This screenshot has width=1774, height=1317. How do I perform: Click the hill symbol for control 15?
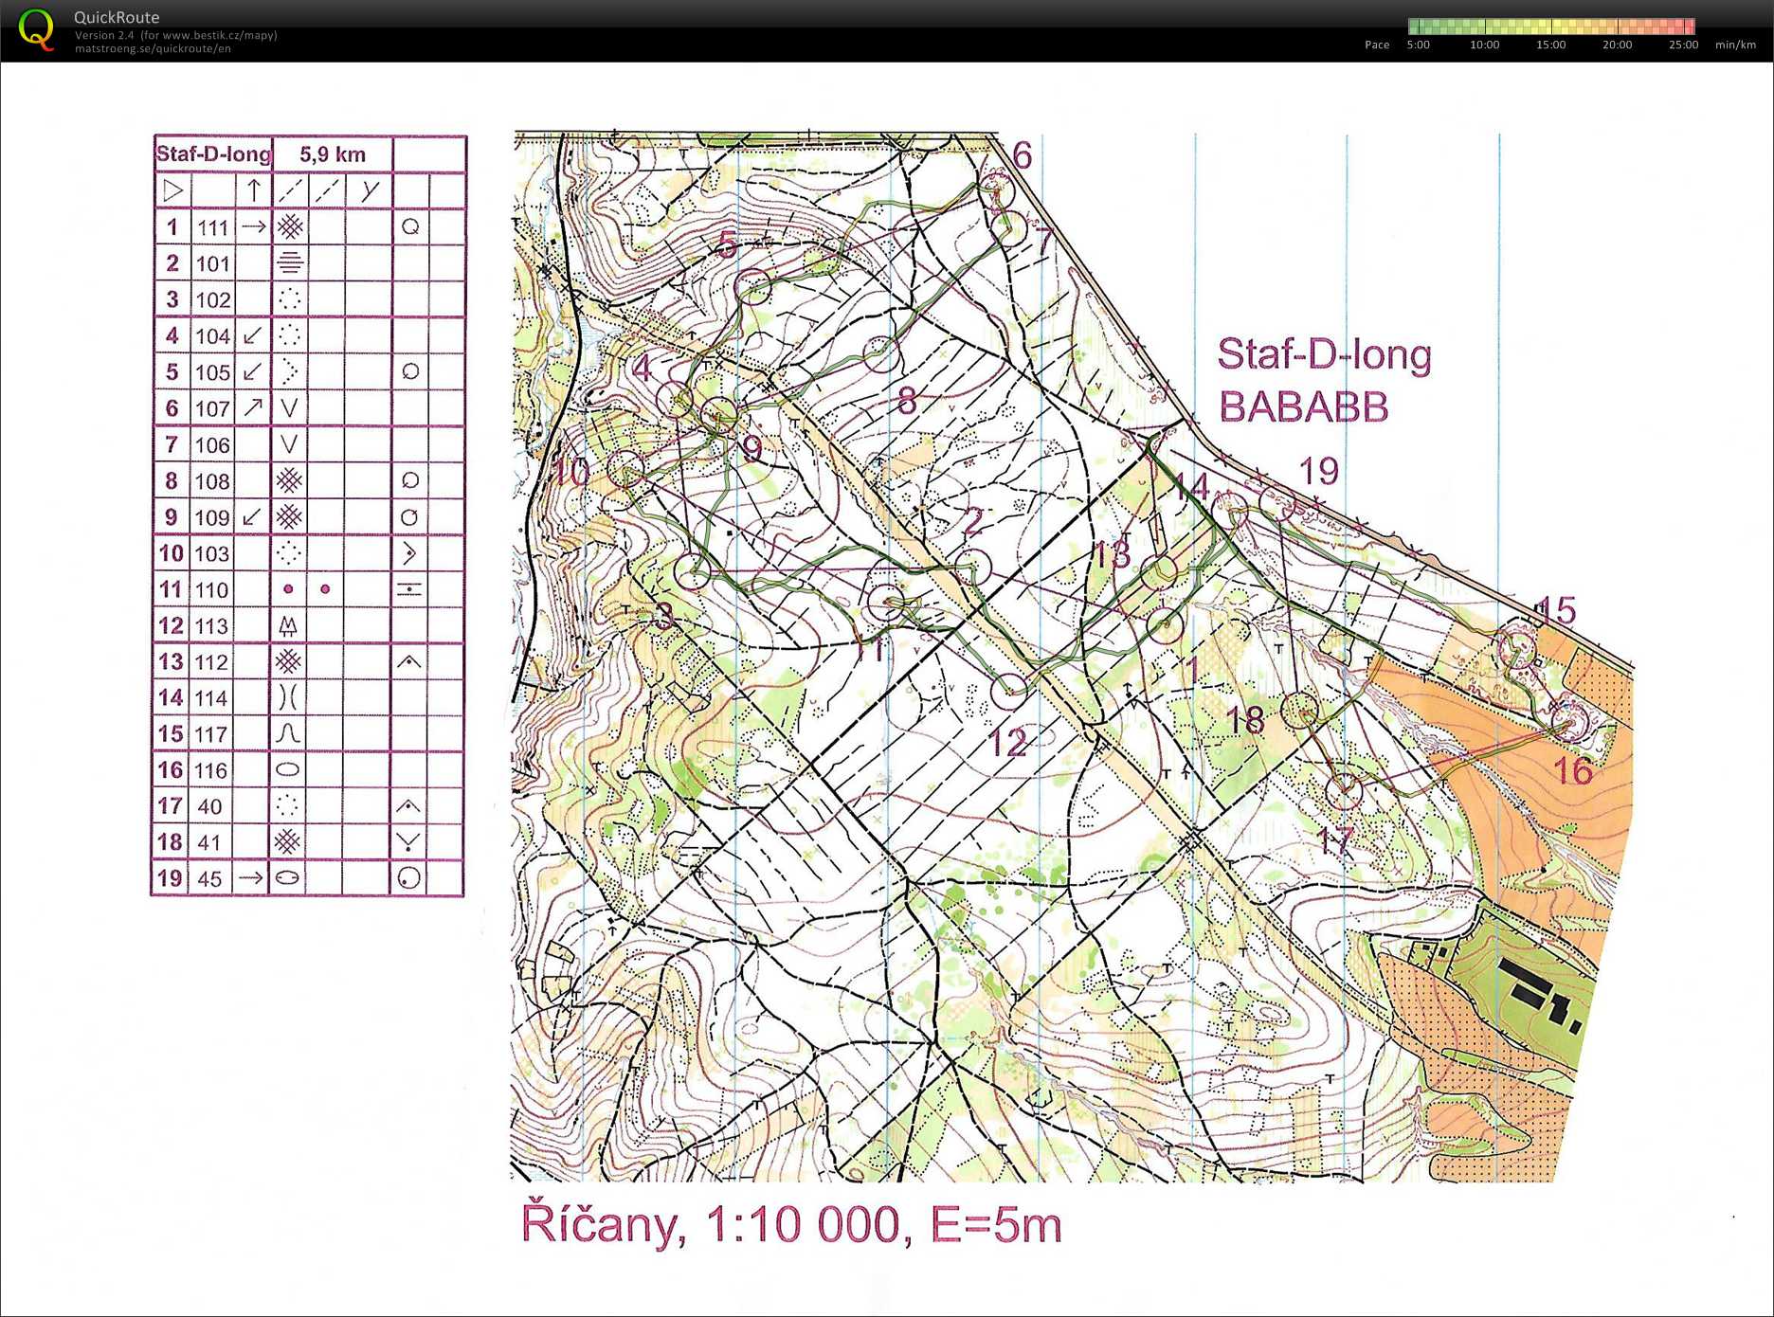coord(289,733)
